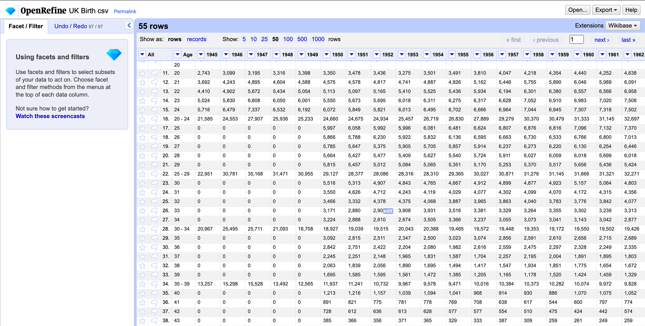Flag row 23

pyautogui.click(x=154, y=183)
